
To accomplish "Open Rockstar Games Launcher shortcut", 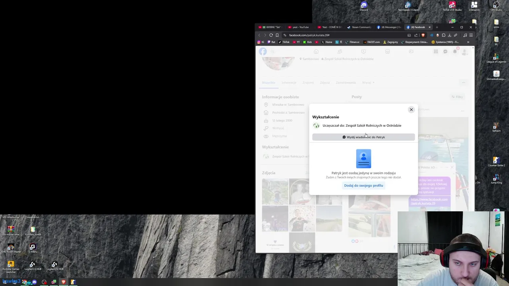I will tap(11, 267).
